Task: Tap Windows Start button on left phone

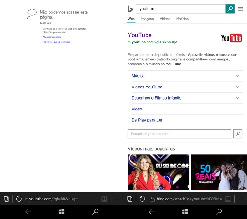Action: pos(62,212)
